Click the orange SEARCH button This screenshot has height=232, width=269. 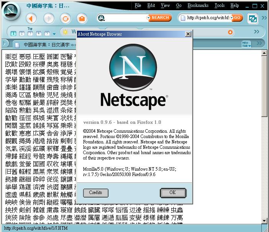160,18
